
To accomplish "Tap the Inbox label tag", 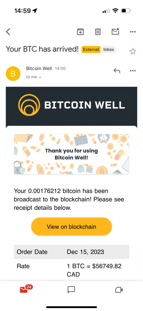I will [x=108, y=50].
